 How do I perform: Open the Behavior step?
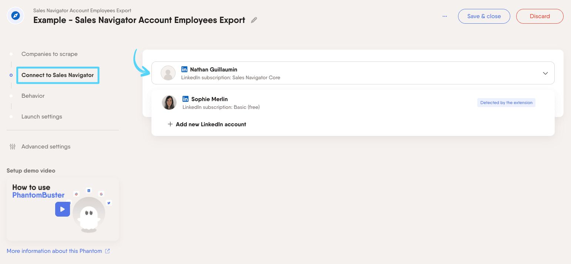coord(33,96)
